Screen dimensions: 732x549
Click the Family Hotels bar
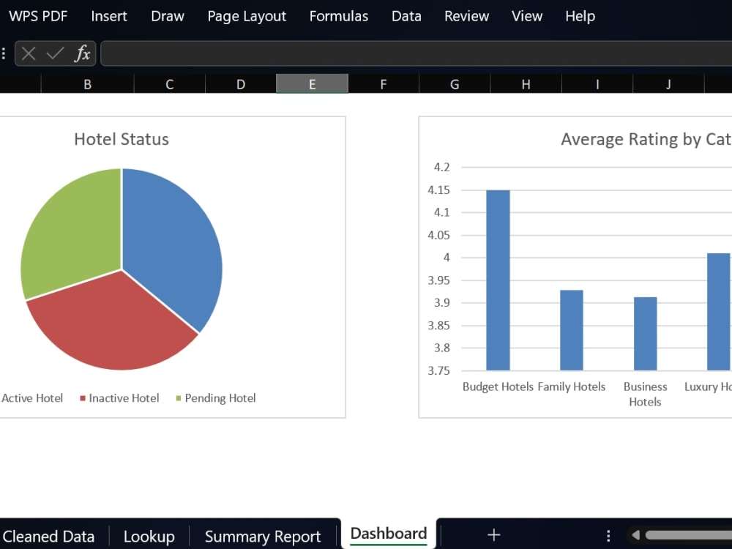click(x=572, y=330)
